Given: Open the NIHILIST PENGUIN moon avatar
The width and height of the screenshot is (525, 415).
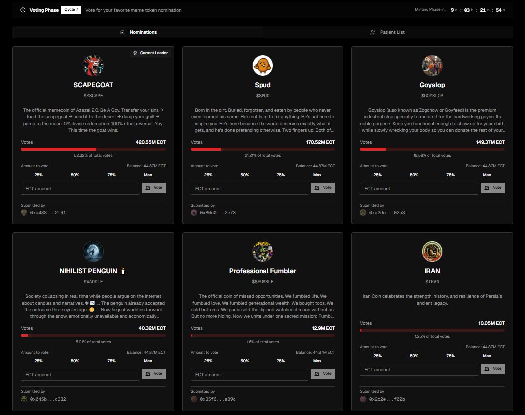Looking at the screenshot, I should click(93, 252).
